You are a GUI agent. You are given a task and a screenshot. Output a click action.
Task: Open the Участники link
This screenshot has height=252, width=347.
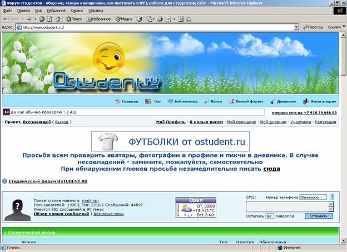(x=300, y=122)
